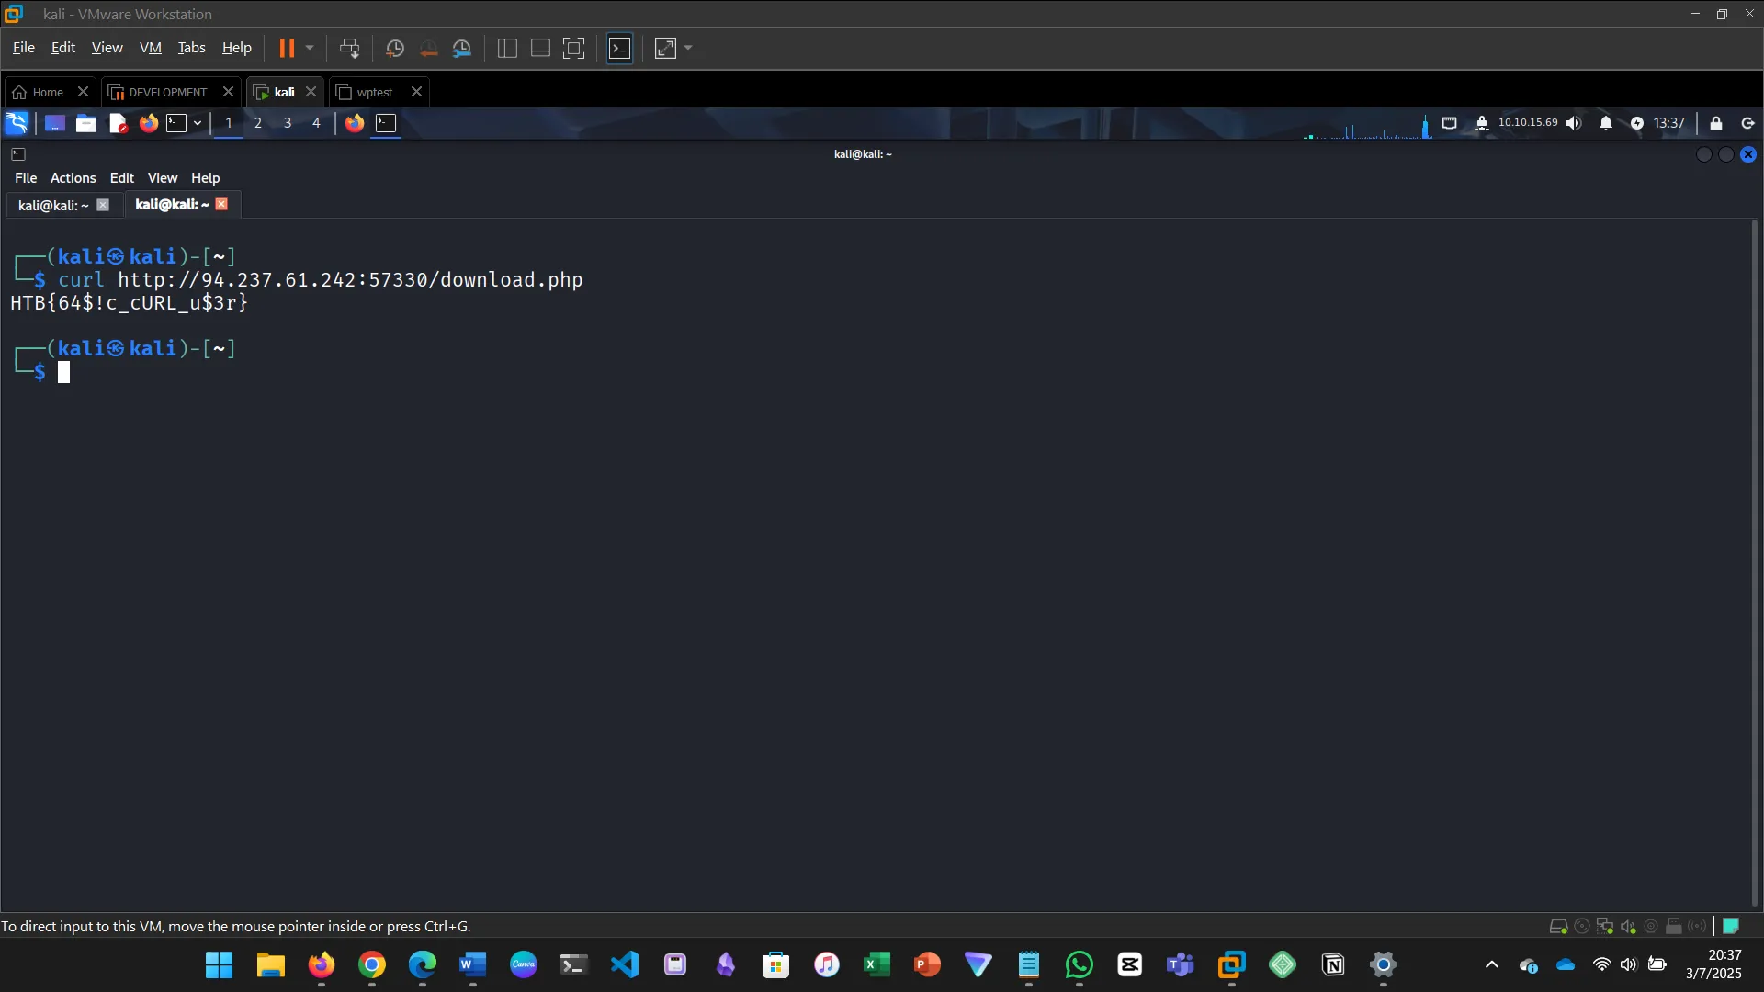
Task: Open the snapshot manager
Action: pyautogui.click(x=462, y=48)
